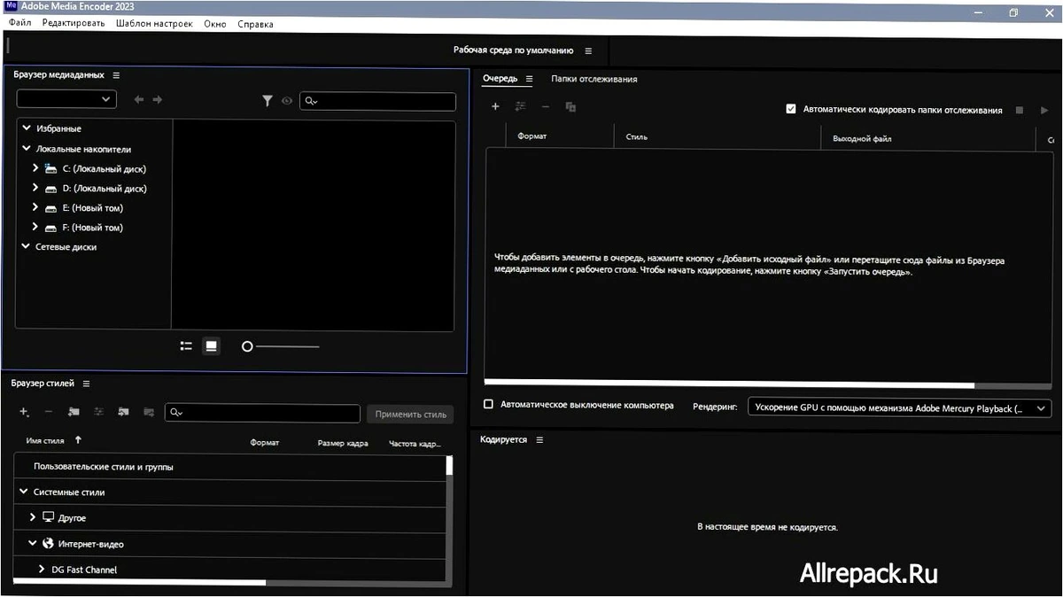
Task: Stop the queue encoding
Action: pyautogui.click(x=1020, y=110)
